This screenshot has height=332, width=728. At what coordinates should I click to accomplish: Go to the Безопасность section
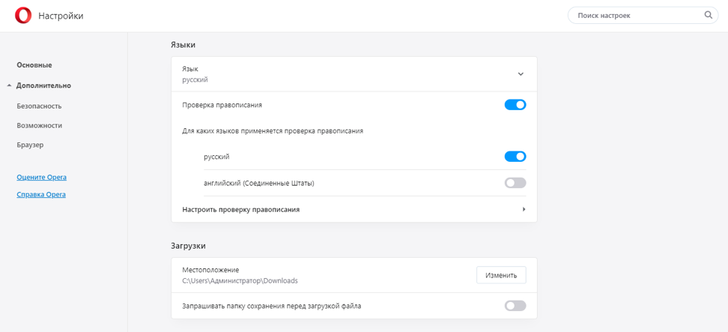(39, 106)
